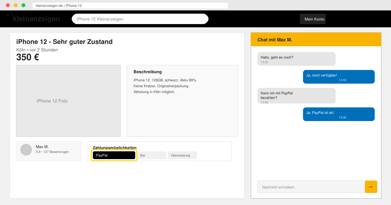Click the line Abholung in Köln möglich
This screenshot has height=205, width=391.
[154, 92]
